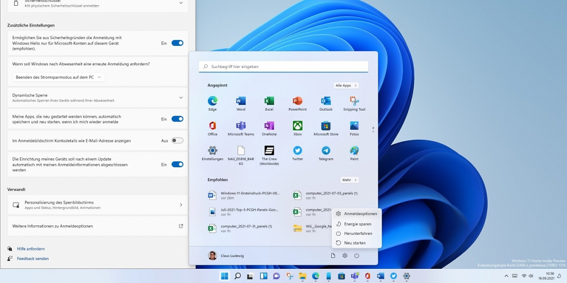Open the Telegram app
567x283 pixels.
click(x=326, y=153)
